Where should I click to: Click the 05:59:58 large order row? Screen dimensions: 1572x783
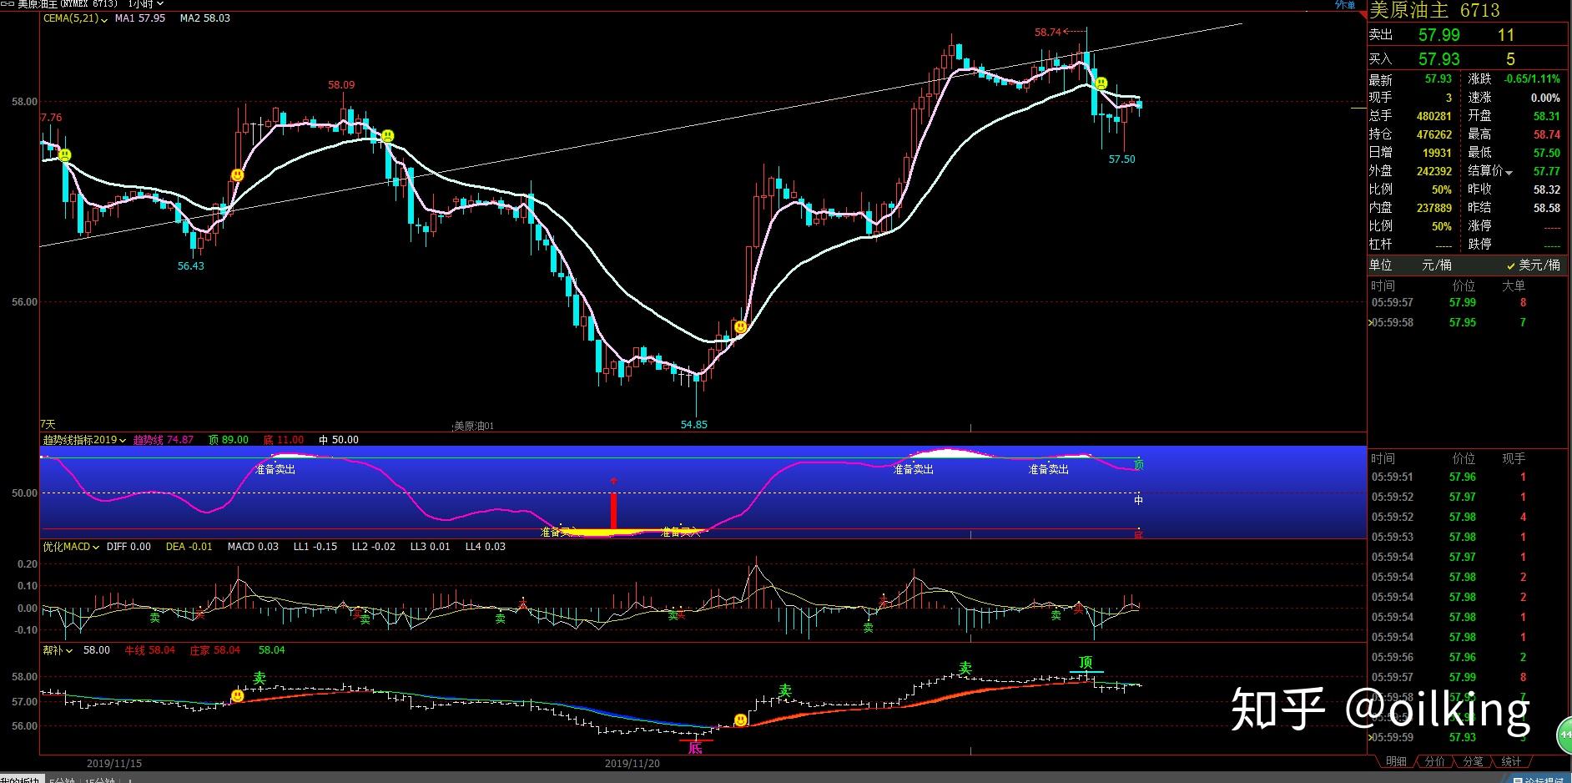(x=1467, y=322)
